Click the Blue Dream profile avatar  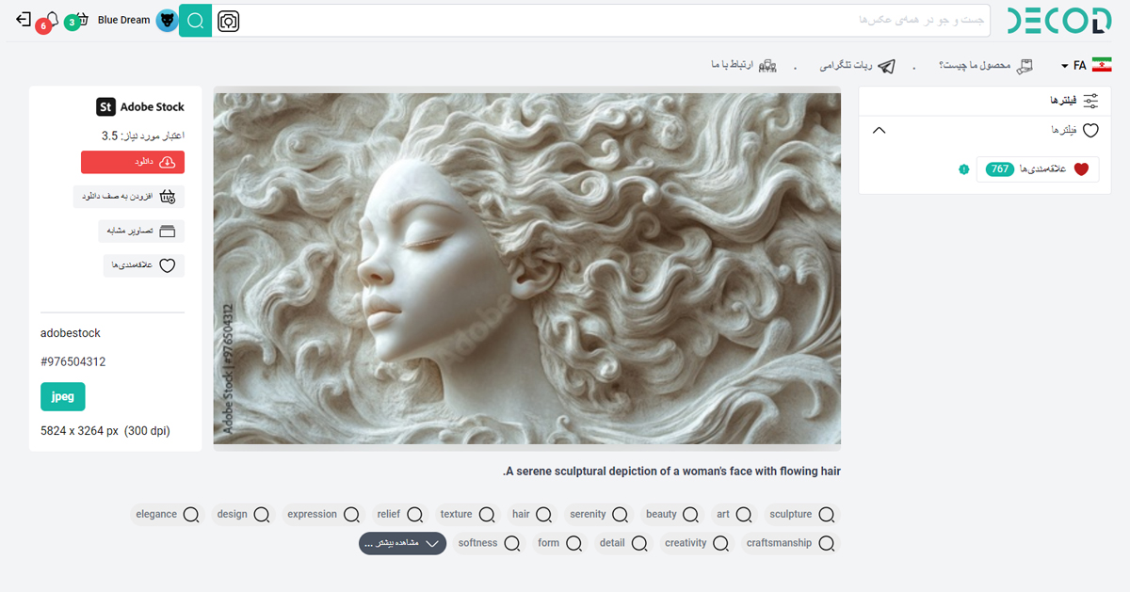[167, 21]
